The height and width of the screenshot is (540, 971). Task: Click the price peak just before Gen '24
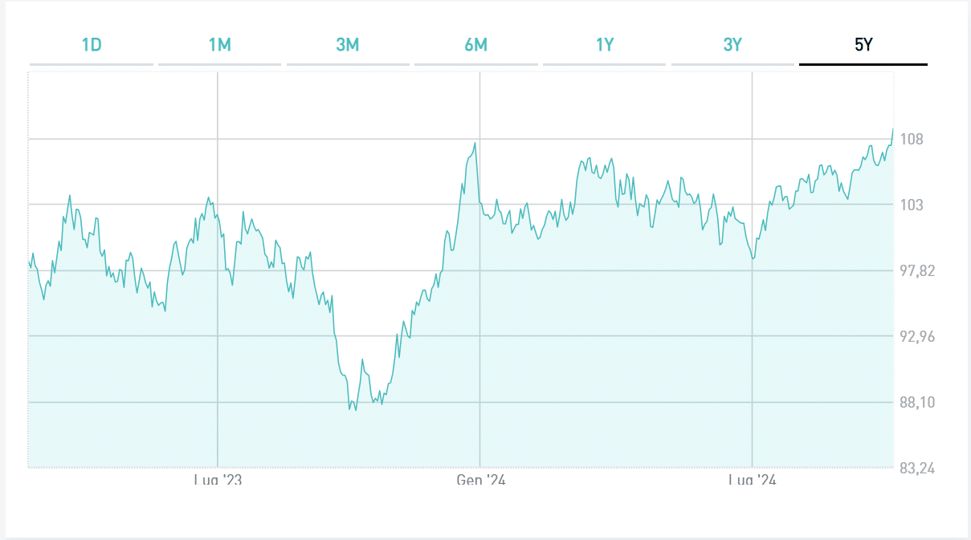(x=475, y=143)
